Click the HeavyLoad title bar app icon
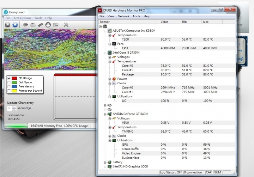This screenshot has width=254, height=177. pos(6,12)
